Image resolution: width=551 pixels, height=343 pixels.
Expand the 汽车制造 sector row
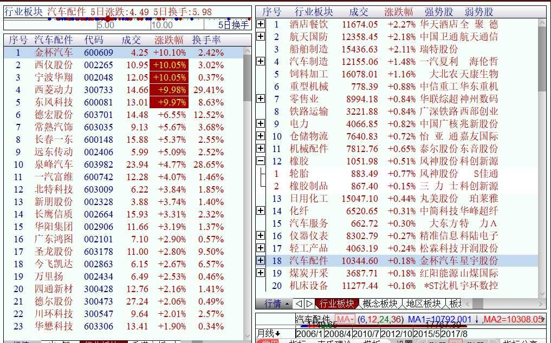[261, 61]
